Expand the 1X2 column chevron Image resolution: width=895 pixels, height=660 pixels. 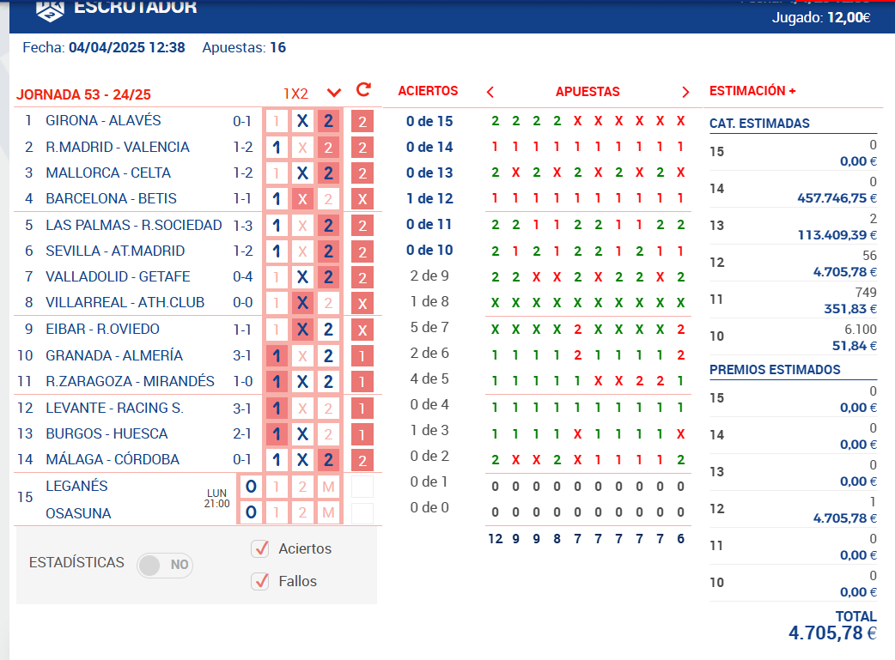click(334, 93)
